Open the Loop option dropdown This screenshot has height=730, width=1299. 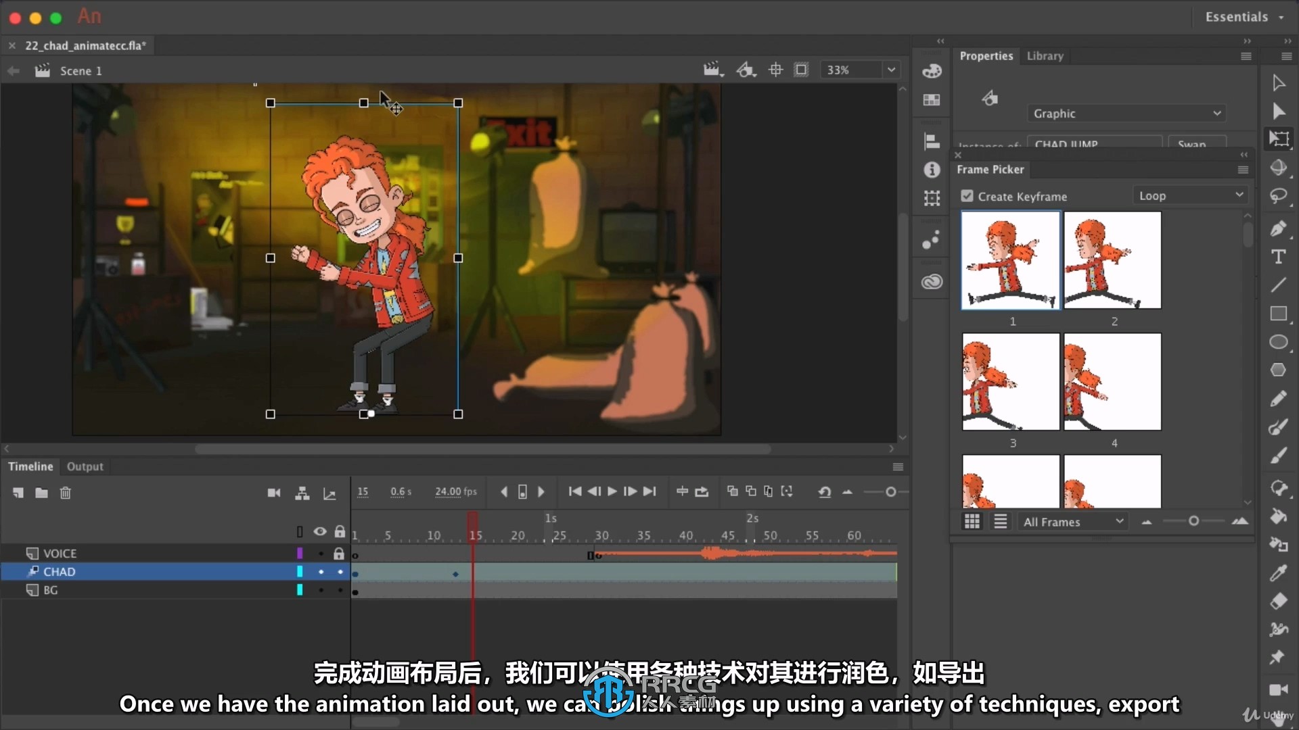[1189, 195]
